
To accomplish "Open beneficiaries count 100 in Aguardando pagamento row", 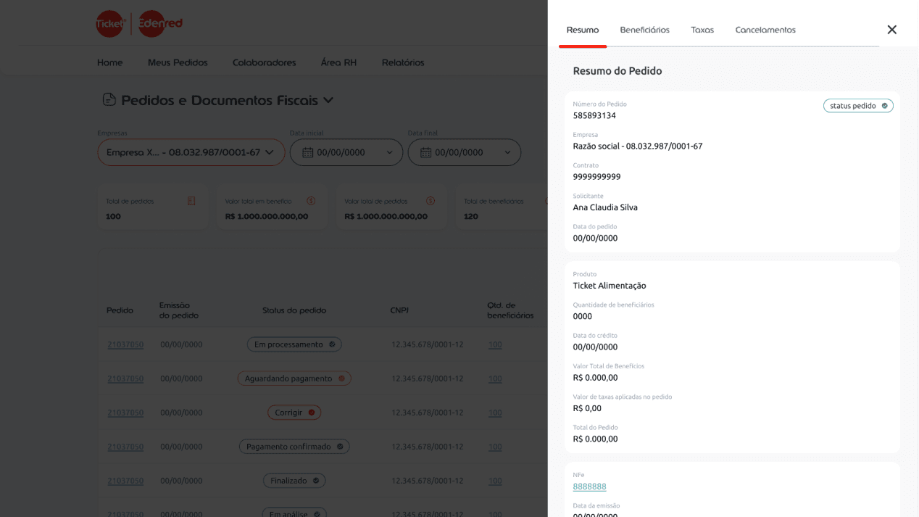I will 495,379.
